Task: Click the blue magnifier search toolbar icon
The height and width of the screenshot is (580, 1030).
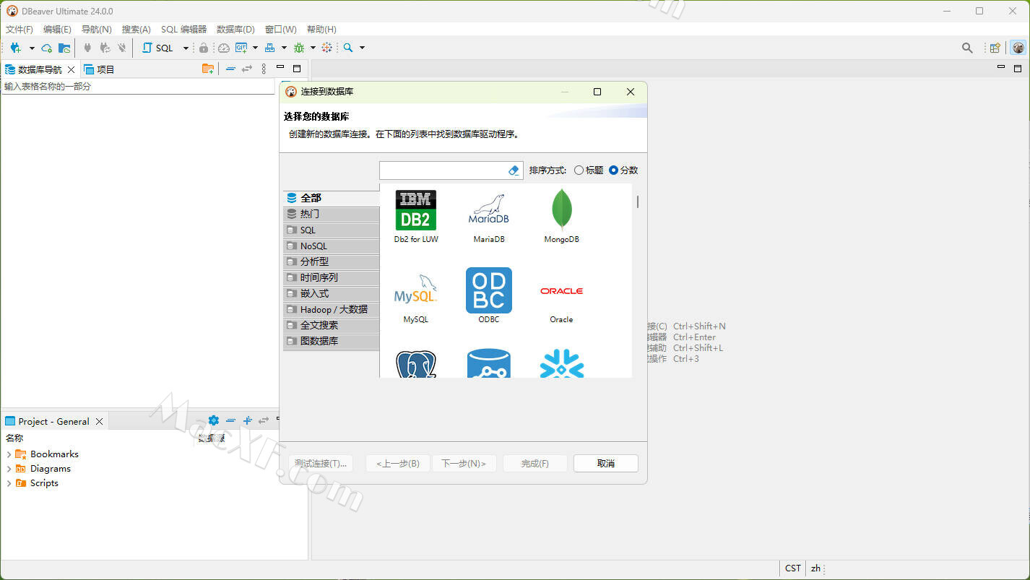Action: coord(348,48)
